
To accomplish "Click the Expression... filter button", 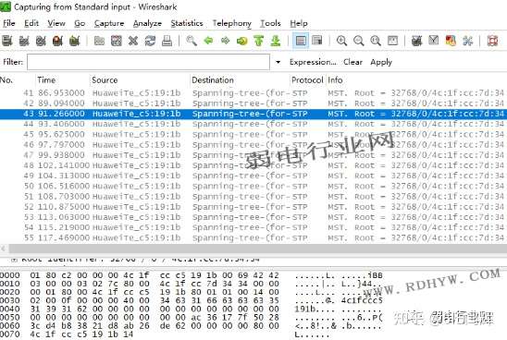I will [x=313, y=62].
